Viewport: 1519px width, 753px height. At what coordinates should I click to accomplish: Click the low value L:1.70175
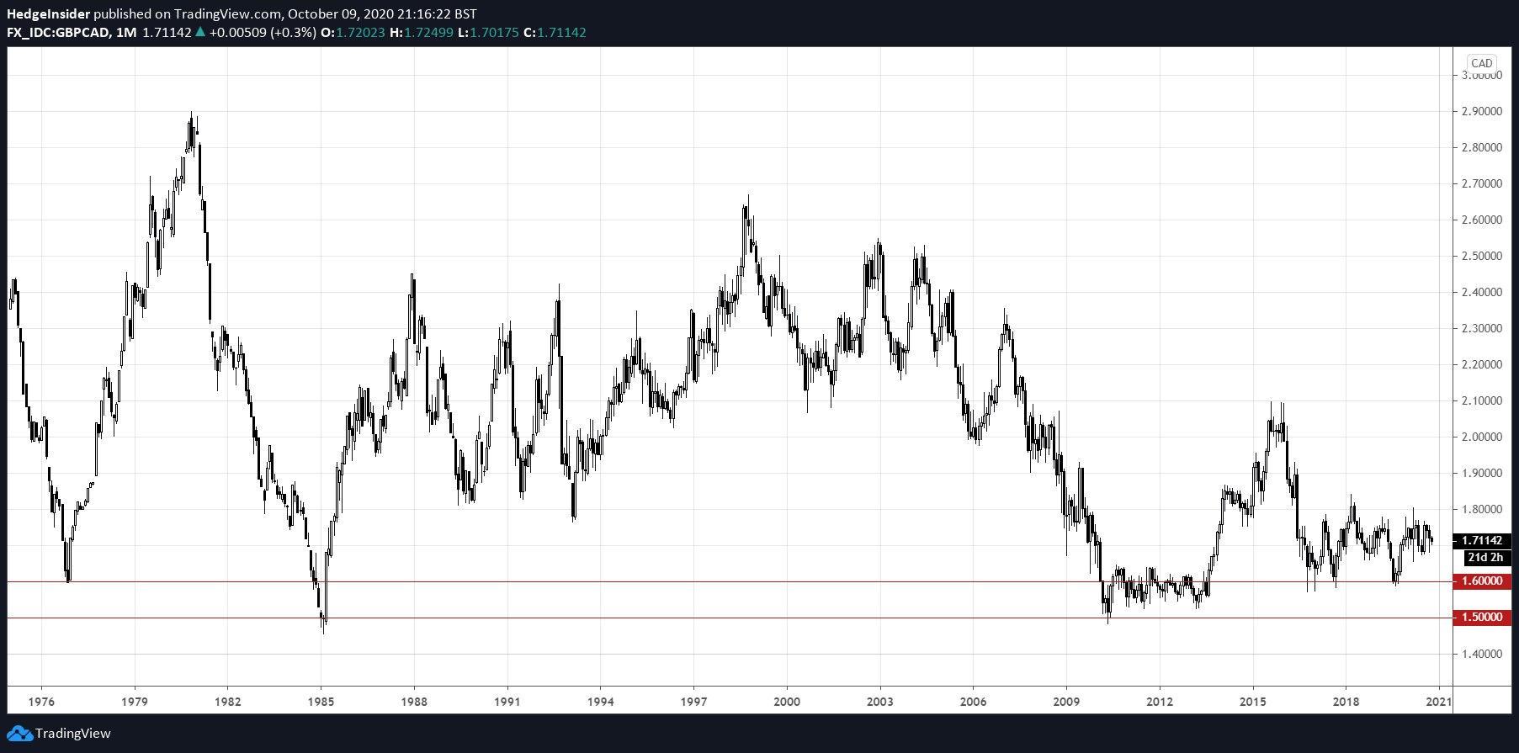pos(488,32)
